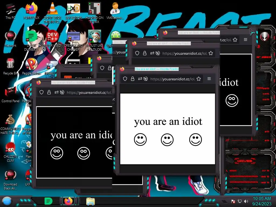Open hamburger menu in the top-right Firefox window
The width and height of the screenshot is (276, 207).
coord(246,40)
